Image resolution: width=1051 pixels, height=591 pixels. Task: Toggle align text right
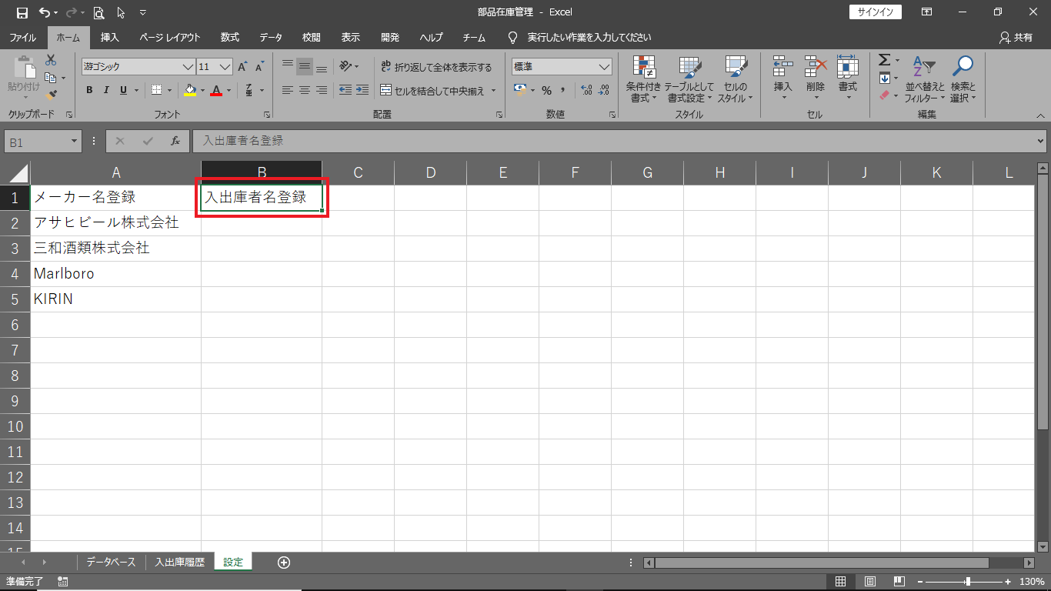pyautogui.click(x=322, y=90)
